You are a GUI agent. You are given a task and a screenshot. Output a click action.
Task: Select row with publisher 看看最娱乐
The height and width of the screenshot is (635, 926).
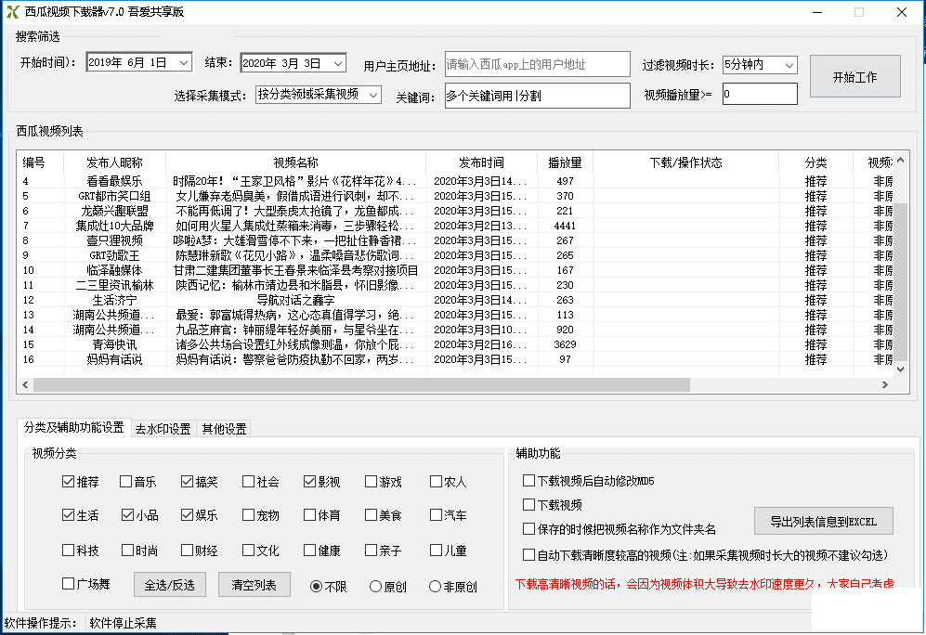[455, 181]
